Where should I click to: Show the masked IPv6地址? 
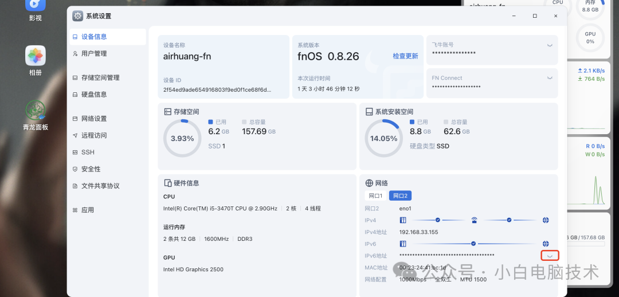[550, 256]
